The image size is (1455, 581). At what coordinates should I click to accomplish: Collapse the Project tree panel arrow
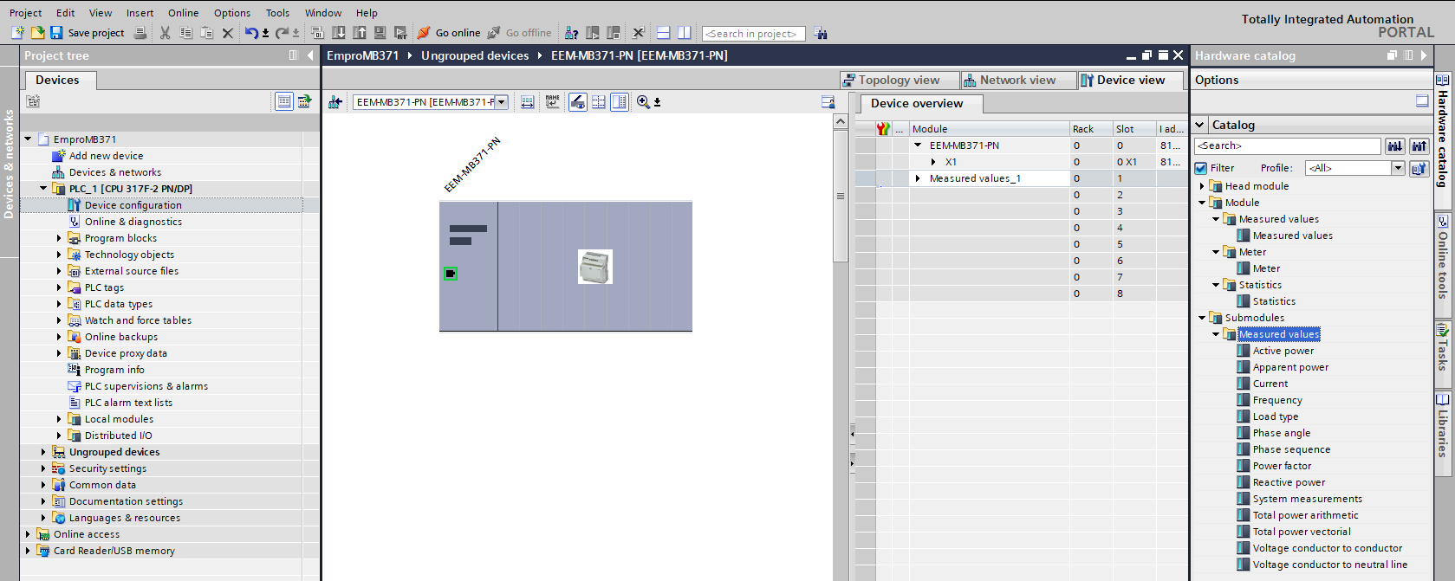310,55
